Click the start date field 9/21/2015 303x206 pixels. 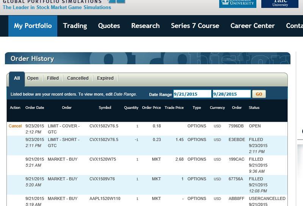click(192, 94)
